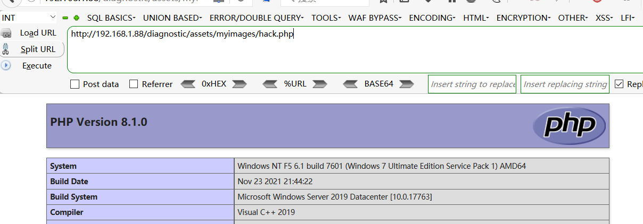The width and height of the screenshot is (643, 224).
Task: Click the left arrow beside %URL
Action: click(x=270, y=84)
